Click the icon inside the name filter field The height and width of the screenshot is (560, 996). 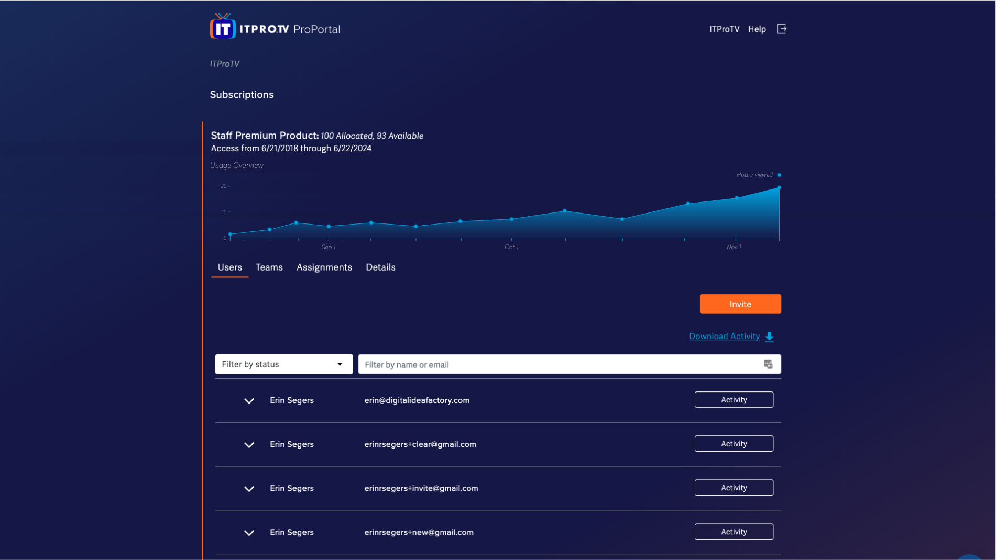(768, 364)
